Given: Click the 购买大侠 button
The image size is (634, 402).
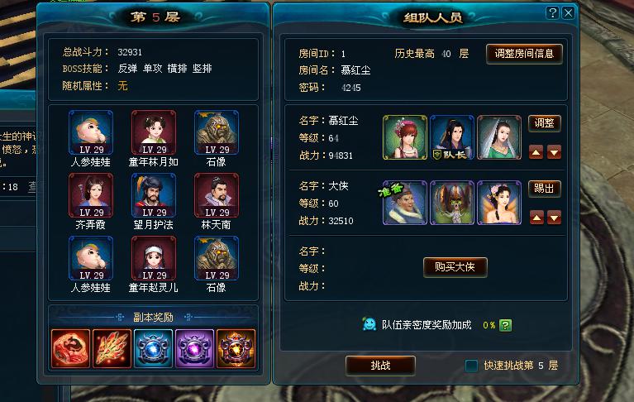Looking at the screenshot, I should (x=455, y=267).
